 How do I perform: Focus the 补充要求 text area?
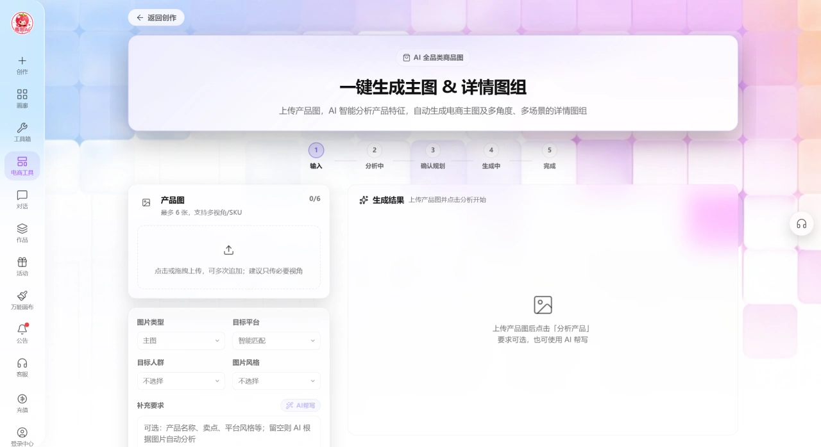click(229, 432)
